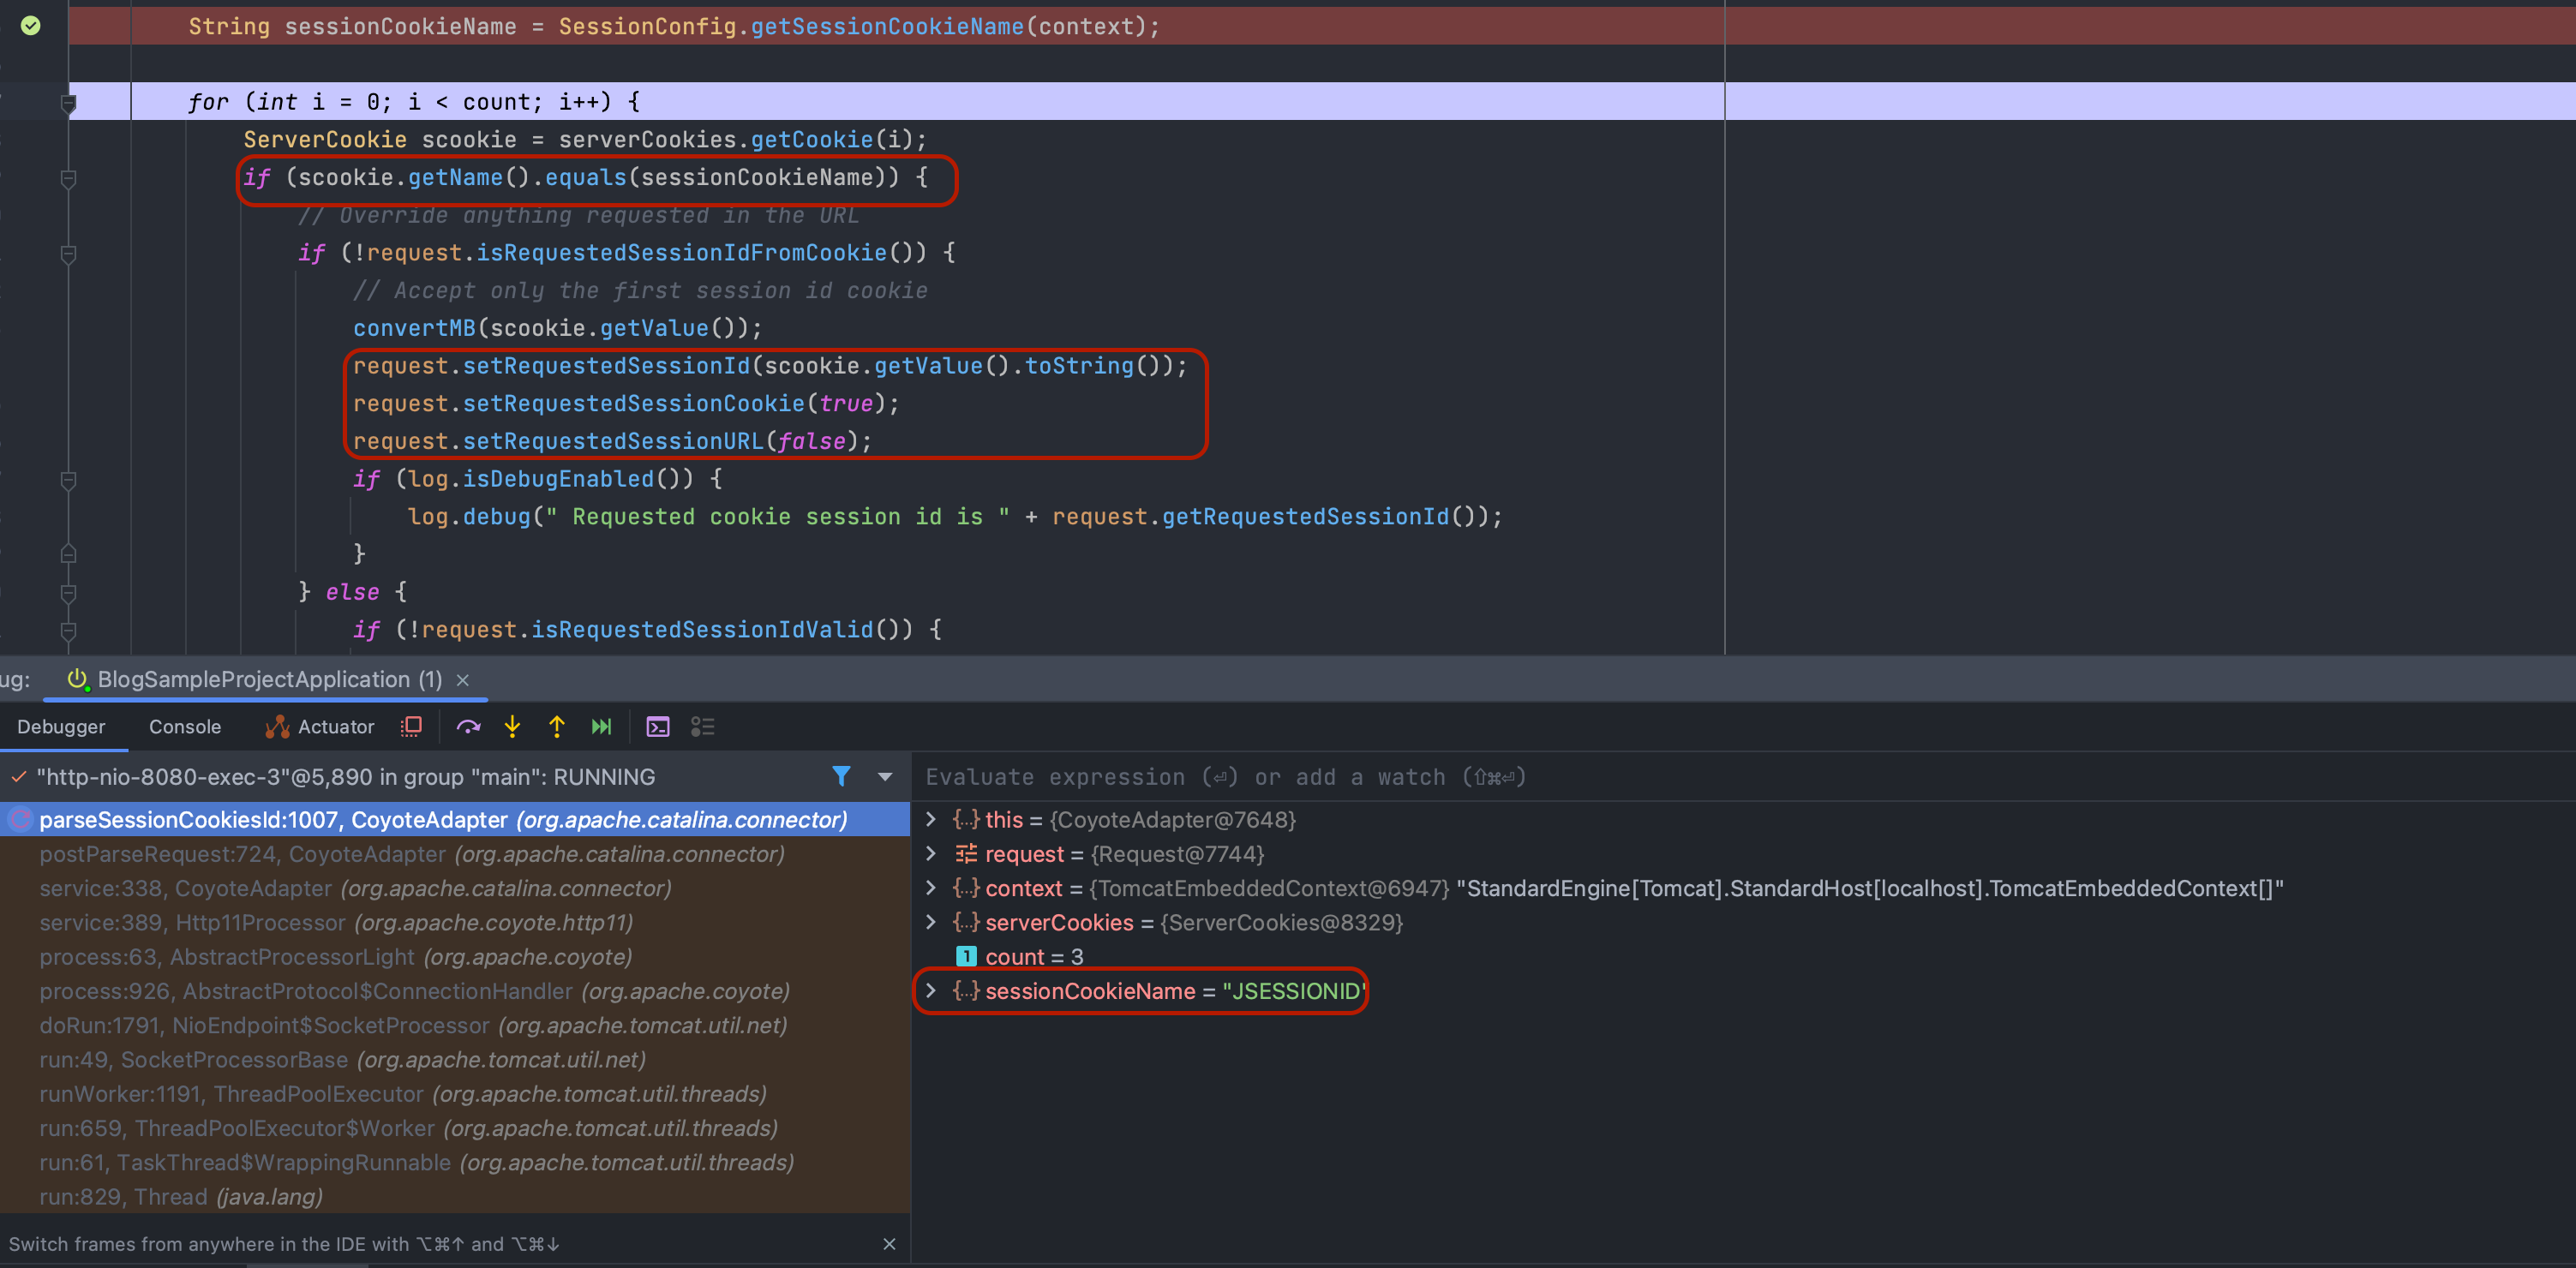
Task: Open the Evaluate Expression console icon
Action: click(x=658, y=727)
